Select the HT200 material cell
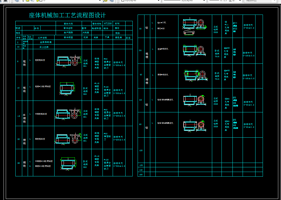Viewport: 281px width, 200px height. [x=108, y=23]
